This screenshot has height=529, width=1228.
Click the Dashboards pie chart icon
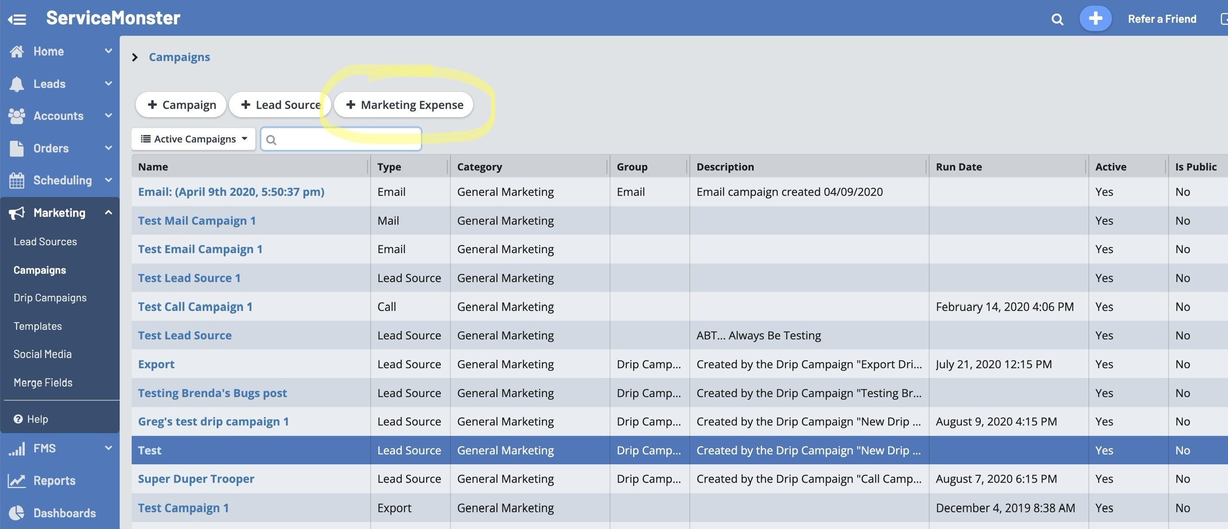click(17, 513)
